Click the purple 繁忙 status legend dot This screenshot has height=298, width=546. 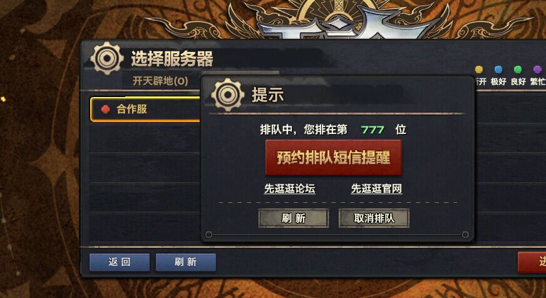point(537,69)
